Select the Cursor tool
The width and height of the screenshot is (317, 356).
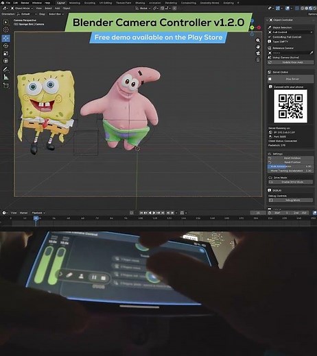(x=6, y=29)
